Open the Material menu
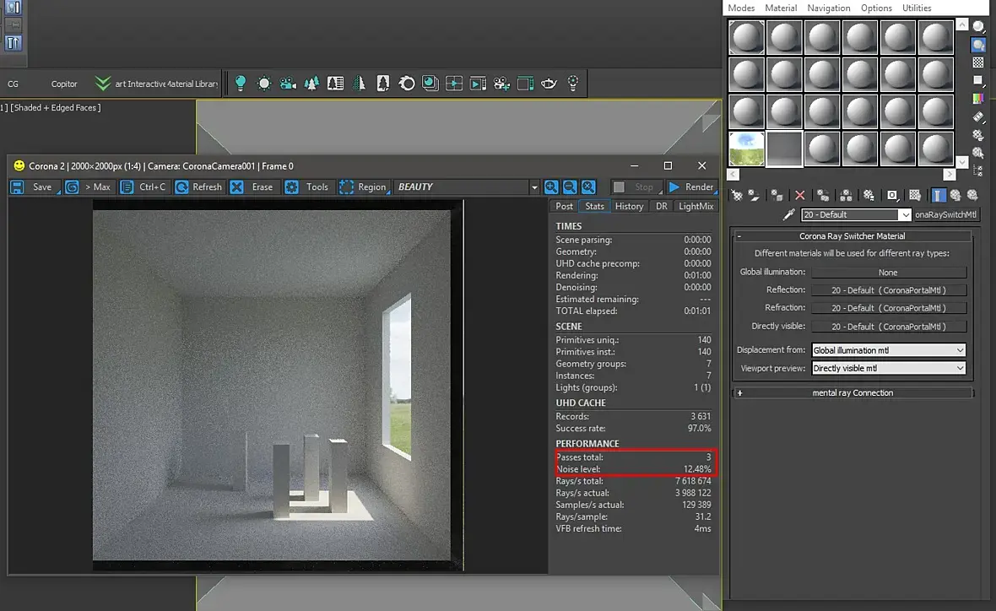Viewport: 996px width, 611px height. [x=781, y=8]
